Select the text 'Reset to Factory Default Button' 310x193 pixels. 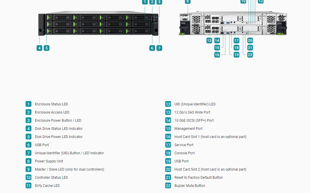(x=199, y=178)
